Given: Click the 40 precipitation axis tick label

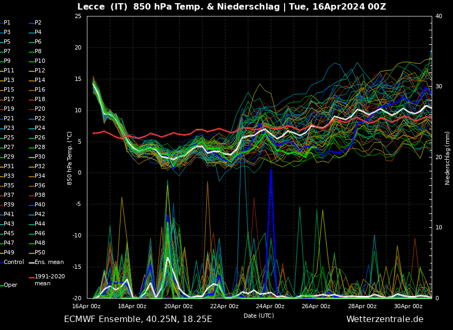Looking at the screenshot, I should [439, 16].
